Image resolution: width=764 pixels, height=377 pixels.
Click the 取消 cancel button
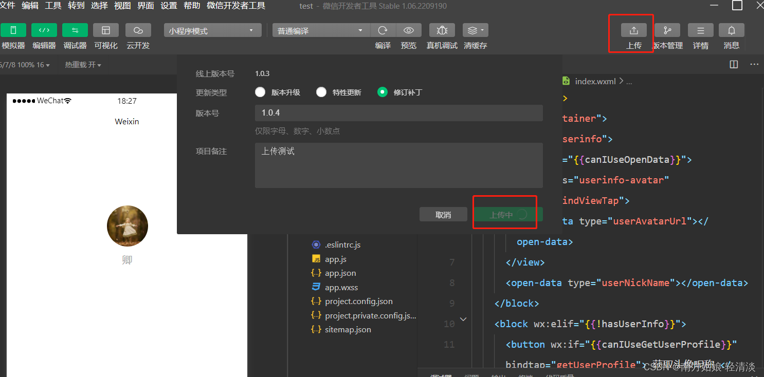[443, 215]
